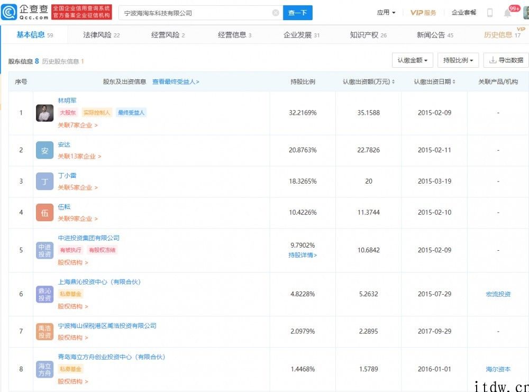Image resolution: width=529 pixels, height=392 pixels.
Task: Switch to the 新闻公告 tab
Action: point(435,35)
